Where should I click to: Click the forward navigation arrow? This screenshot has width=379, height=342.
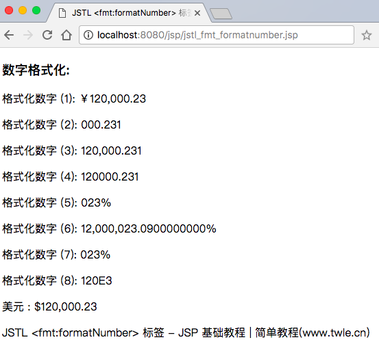click(x=28, y=35)
